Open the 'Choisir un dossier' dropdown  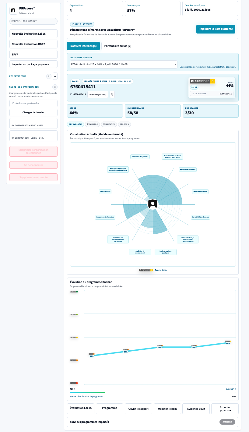click(124, 64)
